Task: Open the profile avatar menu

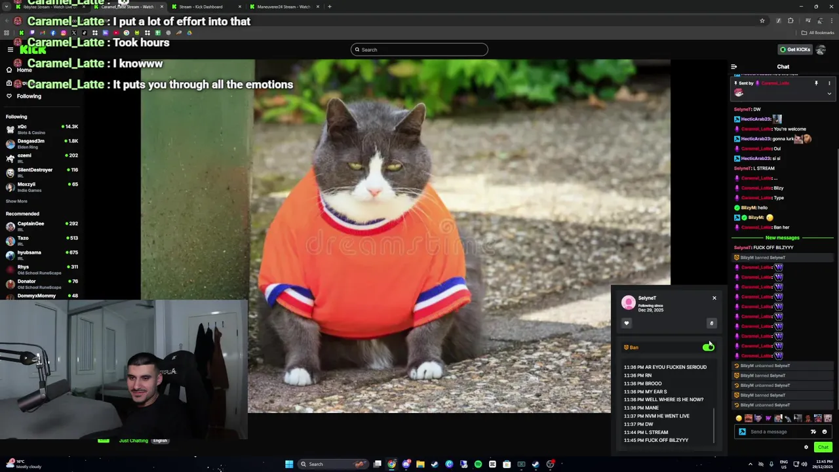Action: point(821,49)
